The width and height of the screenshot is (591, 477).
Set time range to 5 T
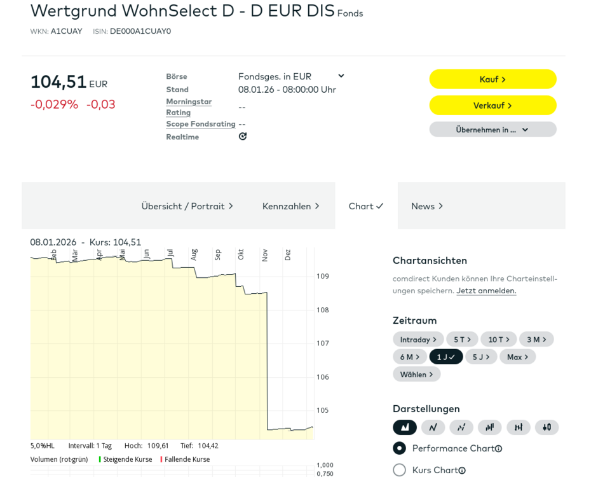(462, 340)
